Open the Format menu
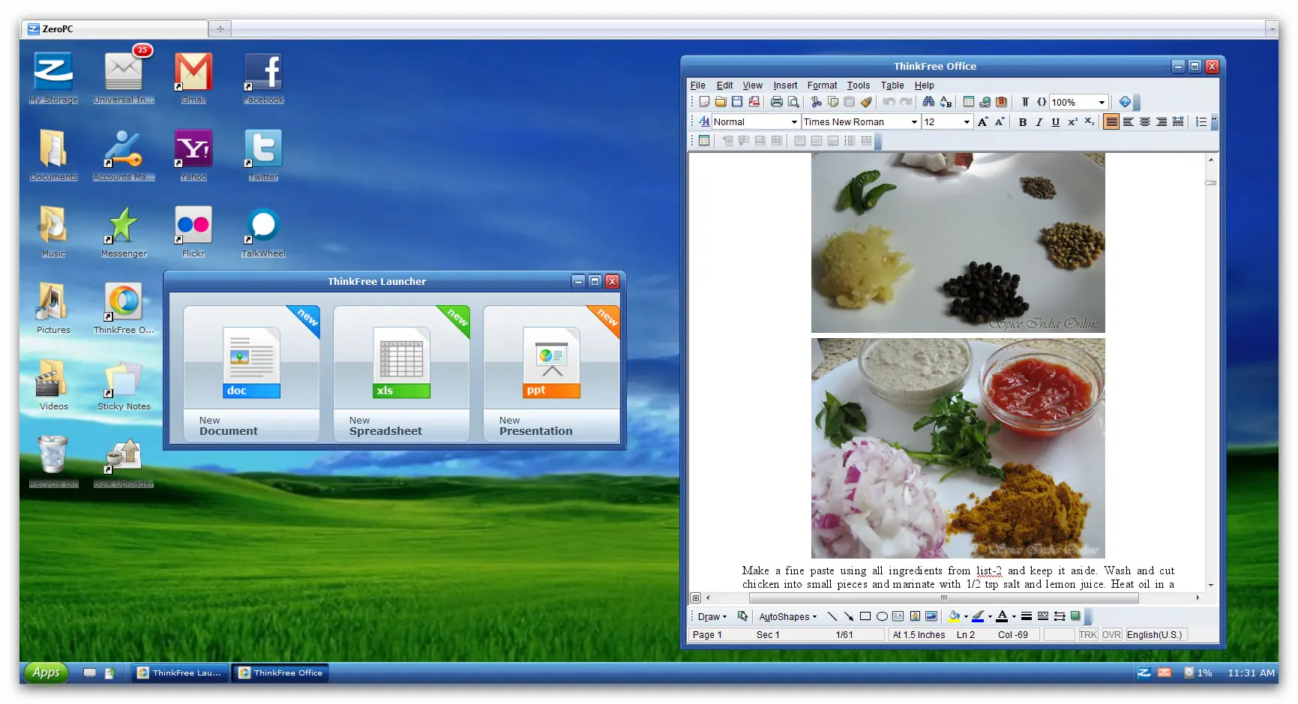Viewport: 1298px width, 704px height. (x=822, y=85)
